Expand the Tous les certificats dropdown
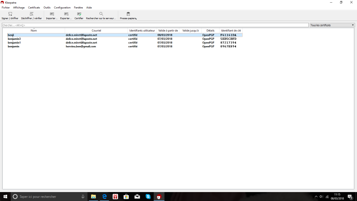Image resolution: width=357 pixels, height=201 pixels. coord(332,25)
